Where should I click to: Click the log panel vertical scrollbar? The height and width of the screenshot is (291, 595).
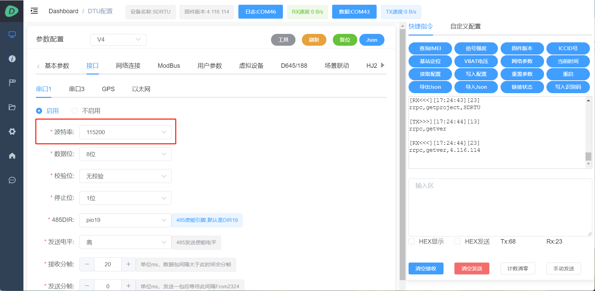pos(588,156)
